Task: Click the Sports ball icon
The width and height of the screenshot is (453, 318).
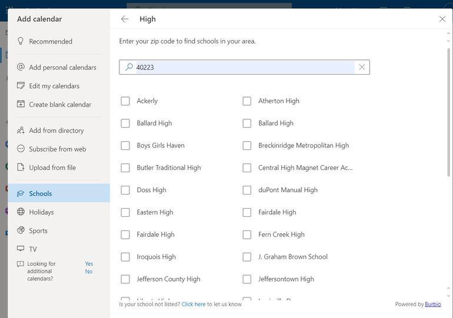Action: click(x=21, y=230)
